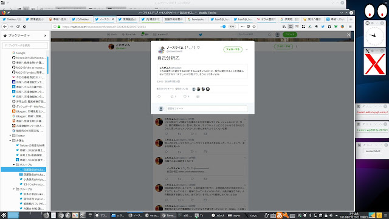Switch to the xeyes taskbar entry

point(235,215)
